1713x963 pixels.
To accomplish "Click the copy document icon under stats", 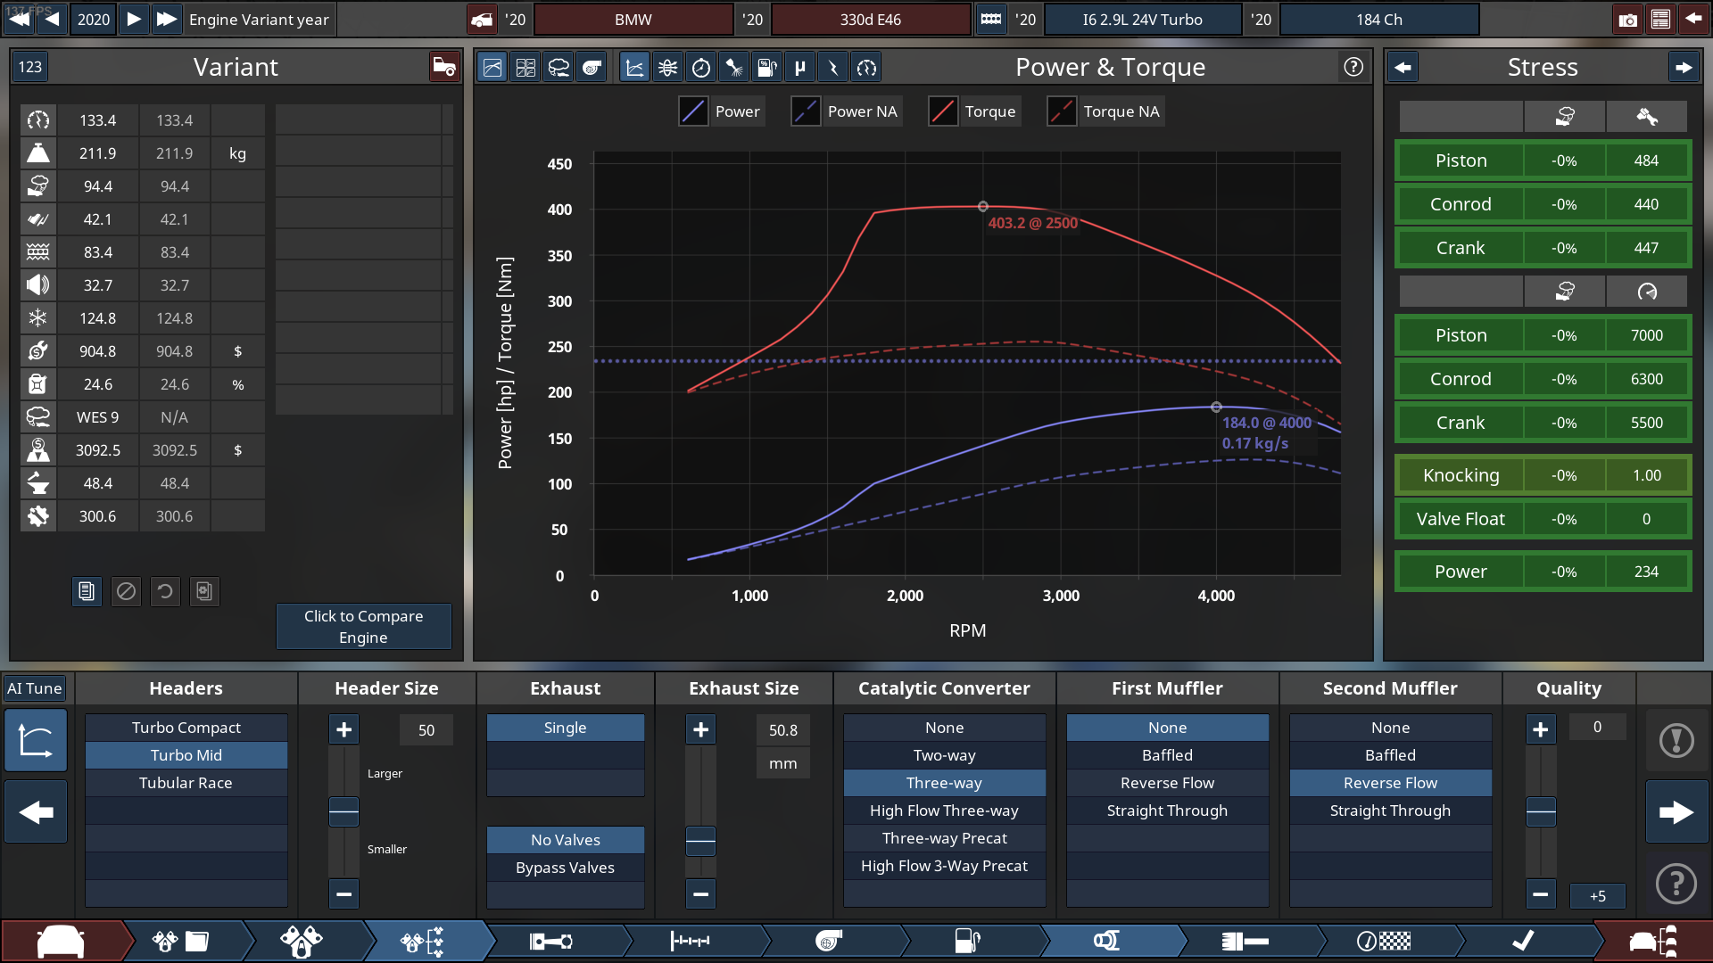I will [87, 591].
